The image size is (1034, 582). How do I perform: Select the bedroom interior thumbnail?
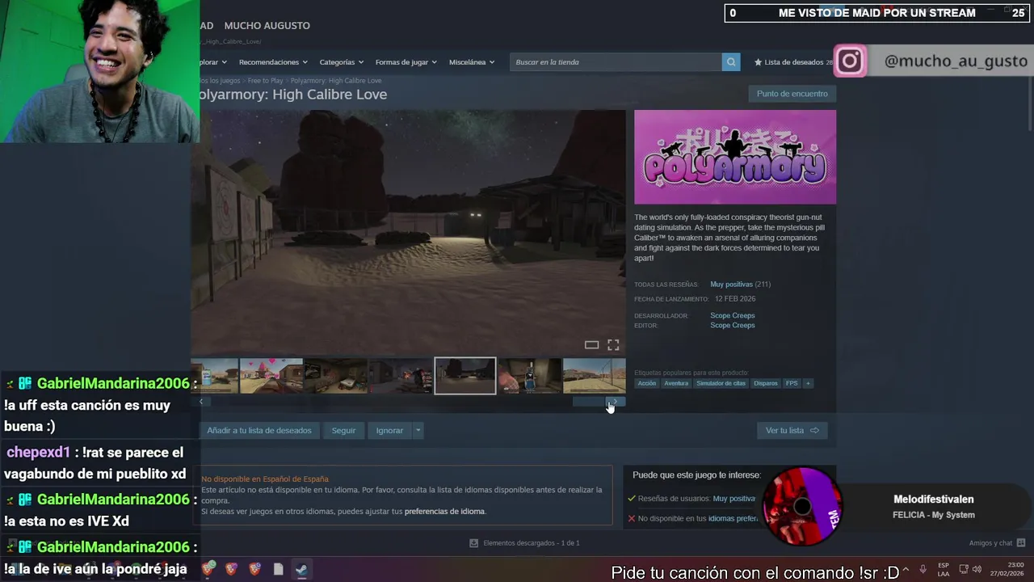(x=335, y=376)
